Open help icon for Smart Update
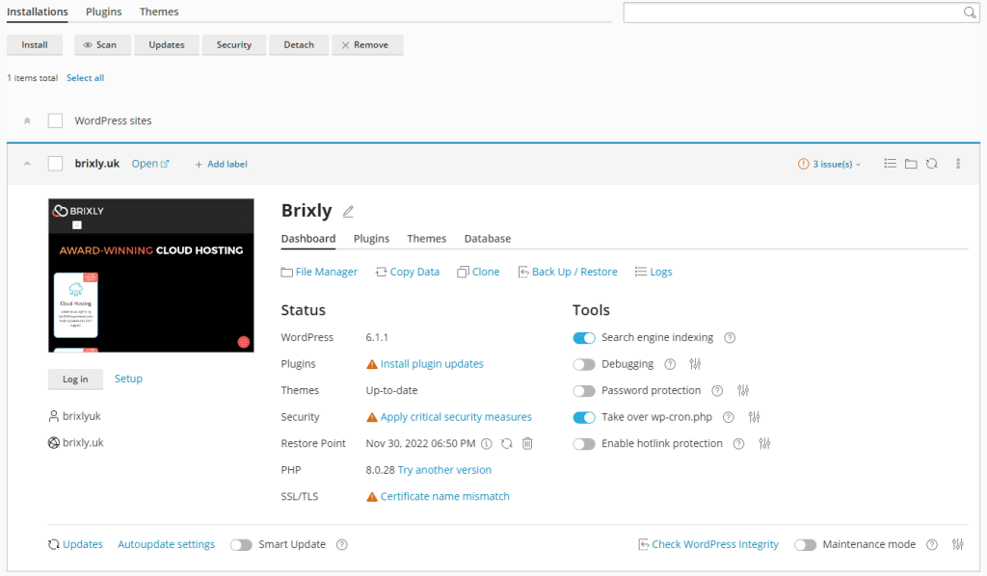Screen dimensions: 987x576 pyautogui.click(x=342, y=544)
